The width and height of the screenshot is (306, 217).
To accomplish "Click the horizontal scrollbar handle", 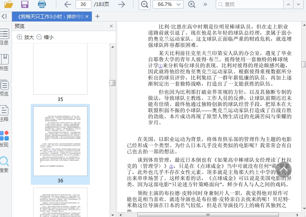I will tap(208, 215).
